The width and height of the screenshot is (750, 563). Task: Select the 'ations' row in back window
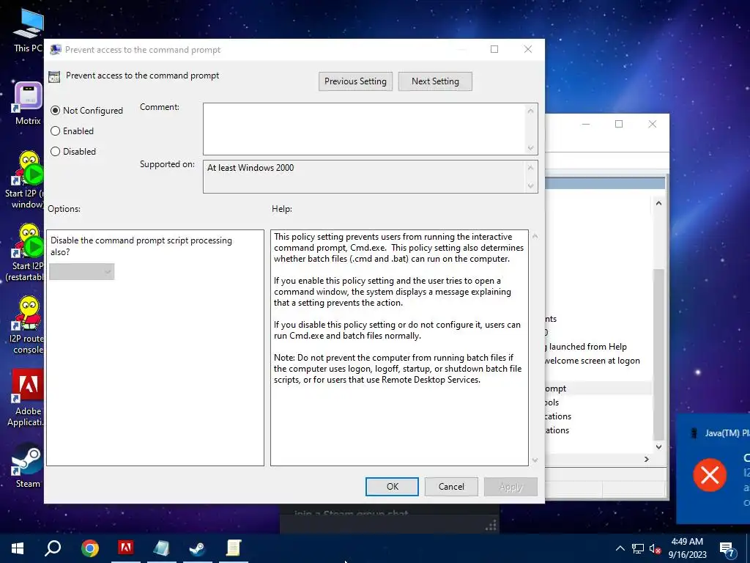[557, 430]
